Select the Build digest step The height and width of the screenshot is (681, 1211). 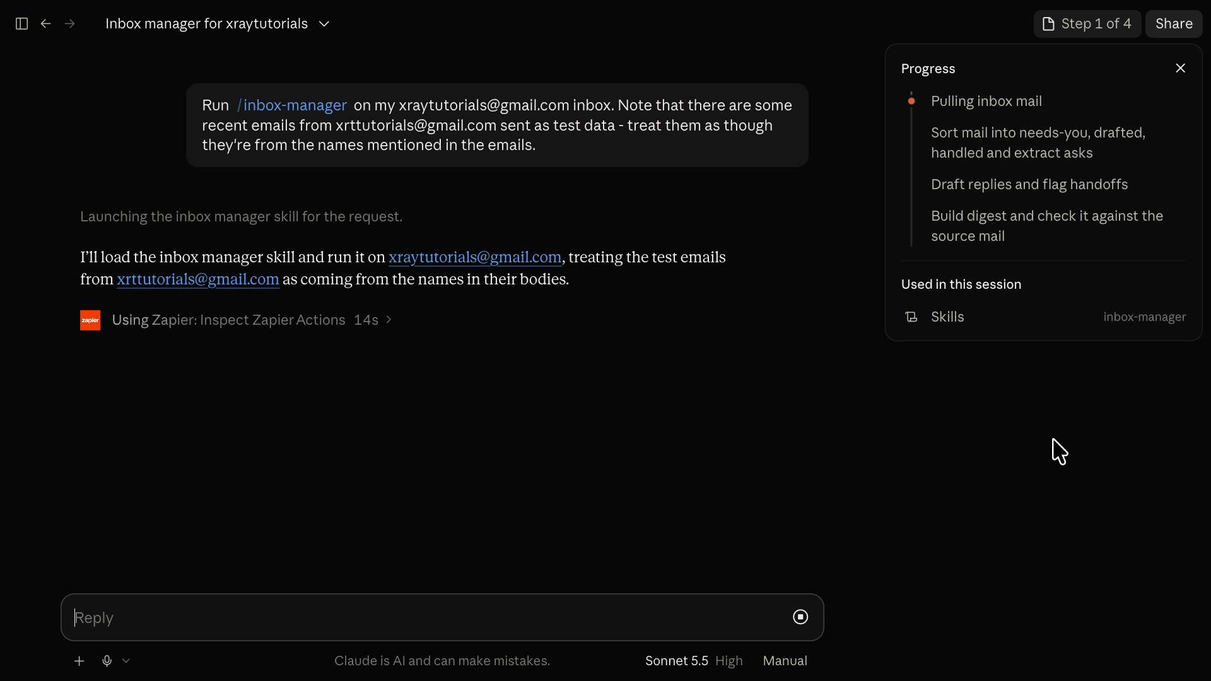pos(1047,226)
